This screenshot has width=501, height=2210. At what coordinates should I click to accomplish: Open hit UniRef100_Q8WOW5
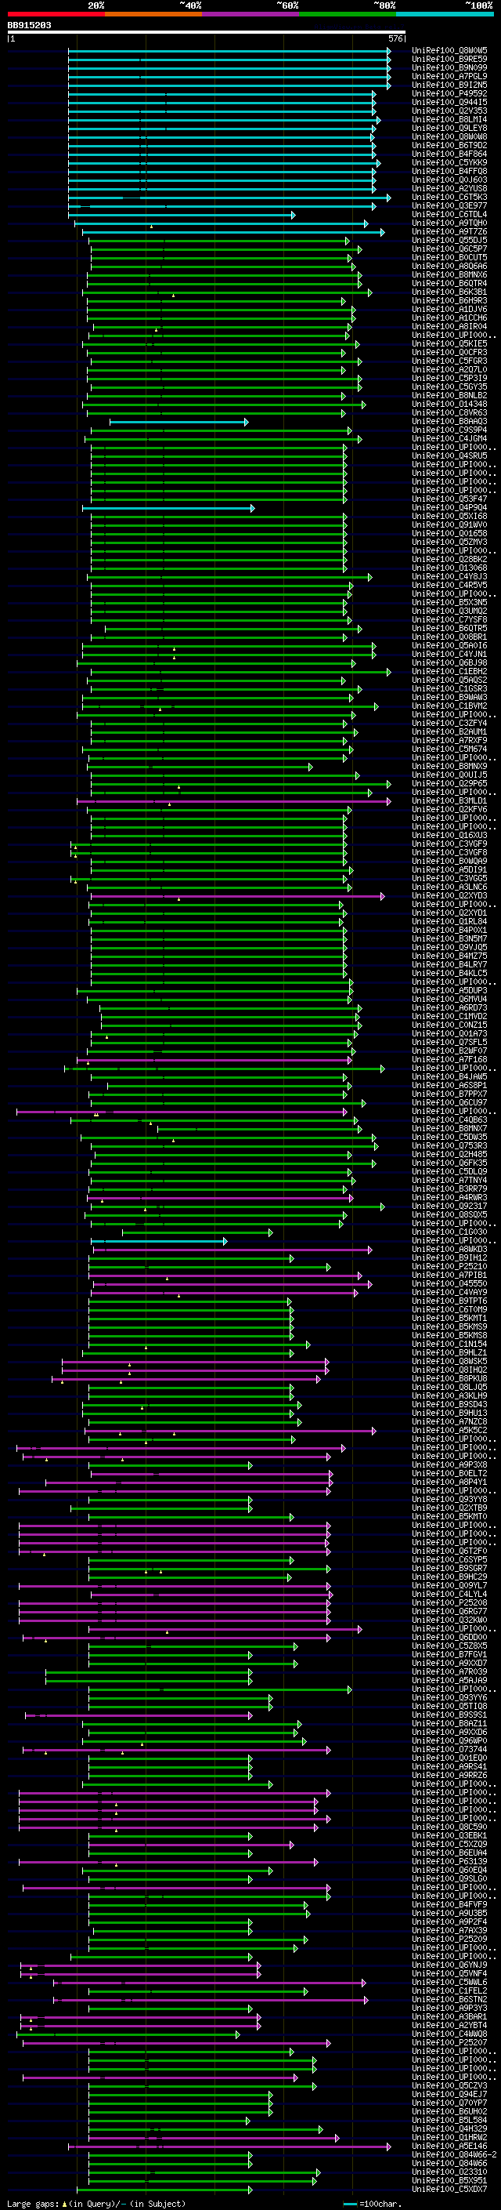click(x=449, y=51)
